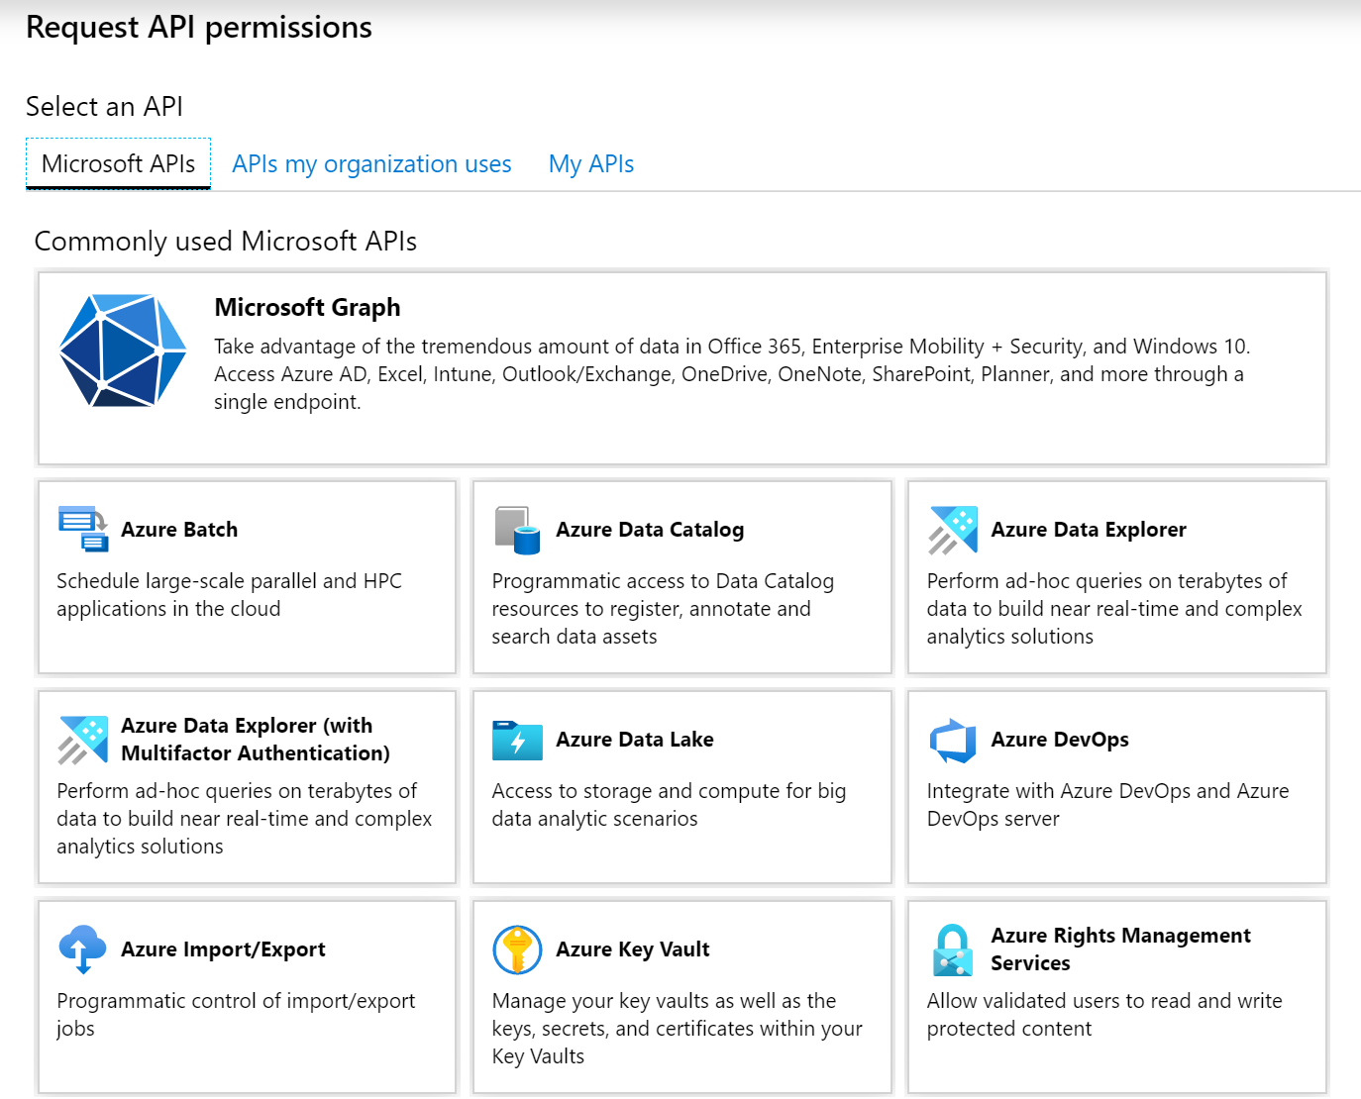The height and width of the screenshot is (1099, 1361).
Task: Select the Microsoft Graph title
Action: [x=307, y=308]
